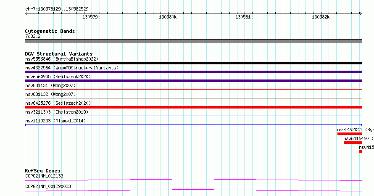This screenshot has height=196, width=374.
Task: Click the 130582k ruler tick label
Action: (x=321, y=17)
